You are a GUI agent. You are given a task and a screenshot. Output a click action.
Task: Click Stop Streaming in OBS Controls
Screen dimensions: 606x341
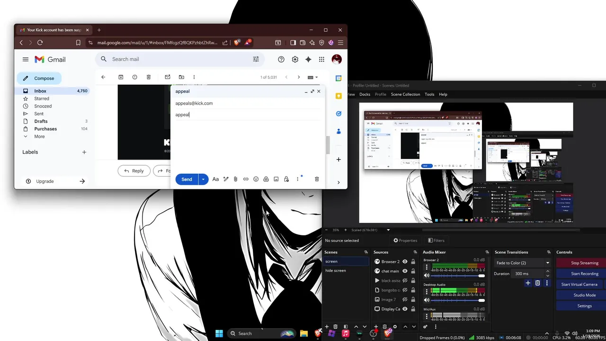[580, 263]
